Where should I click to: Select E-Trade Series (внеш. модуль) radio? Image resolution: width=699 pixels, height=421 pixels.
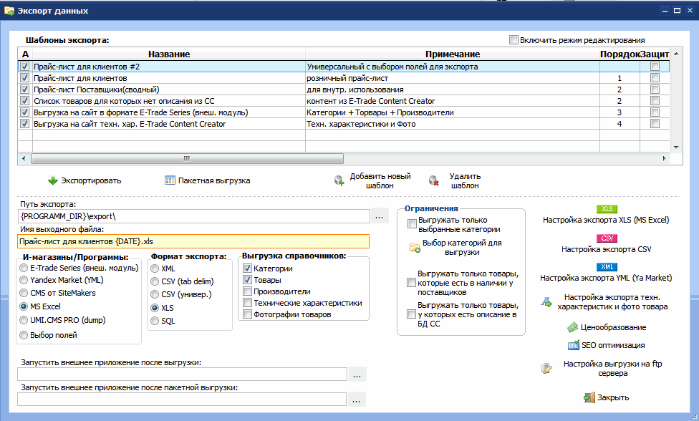[x=24, y=268]
